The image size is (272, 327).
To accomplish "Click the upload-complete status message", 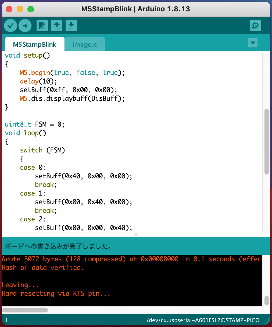I will coord(58,246).
